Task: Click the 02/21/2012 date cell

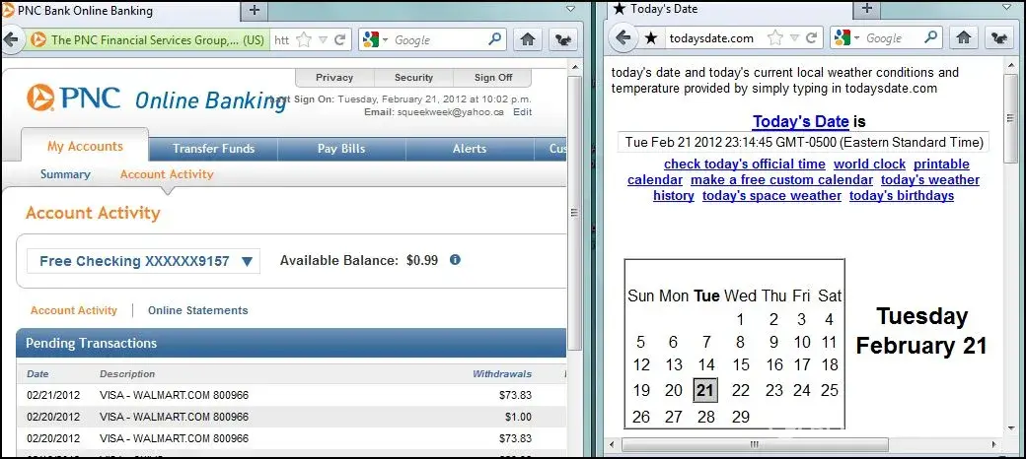Action: (53, 395)
